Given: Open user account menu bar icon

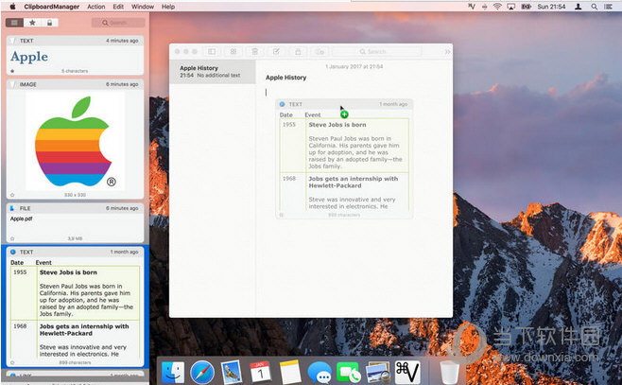Looking at the screenshot, I should [x=579, y=7].
